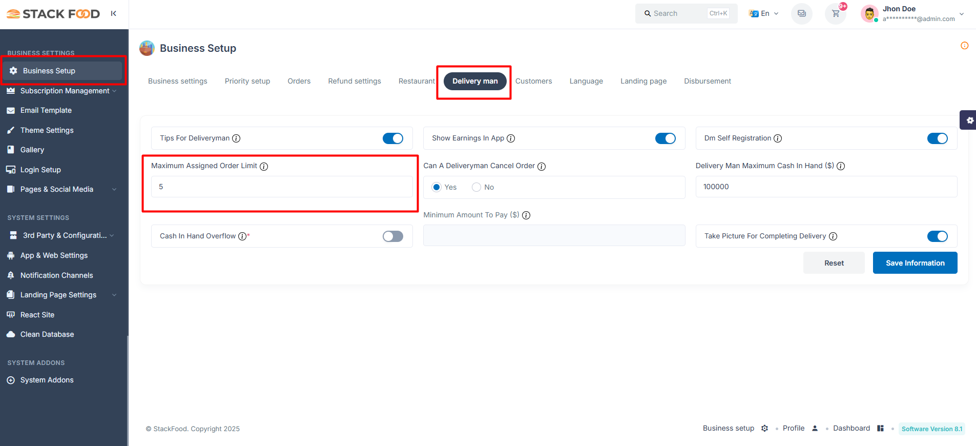Expand 3rd Party & Configuration submenu
This screenshot has height=446, width=976.
point(112,235)
